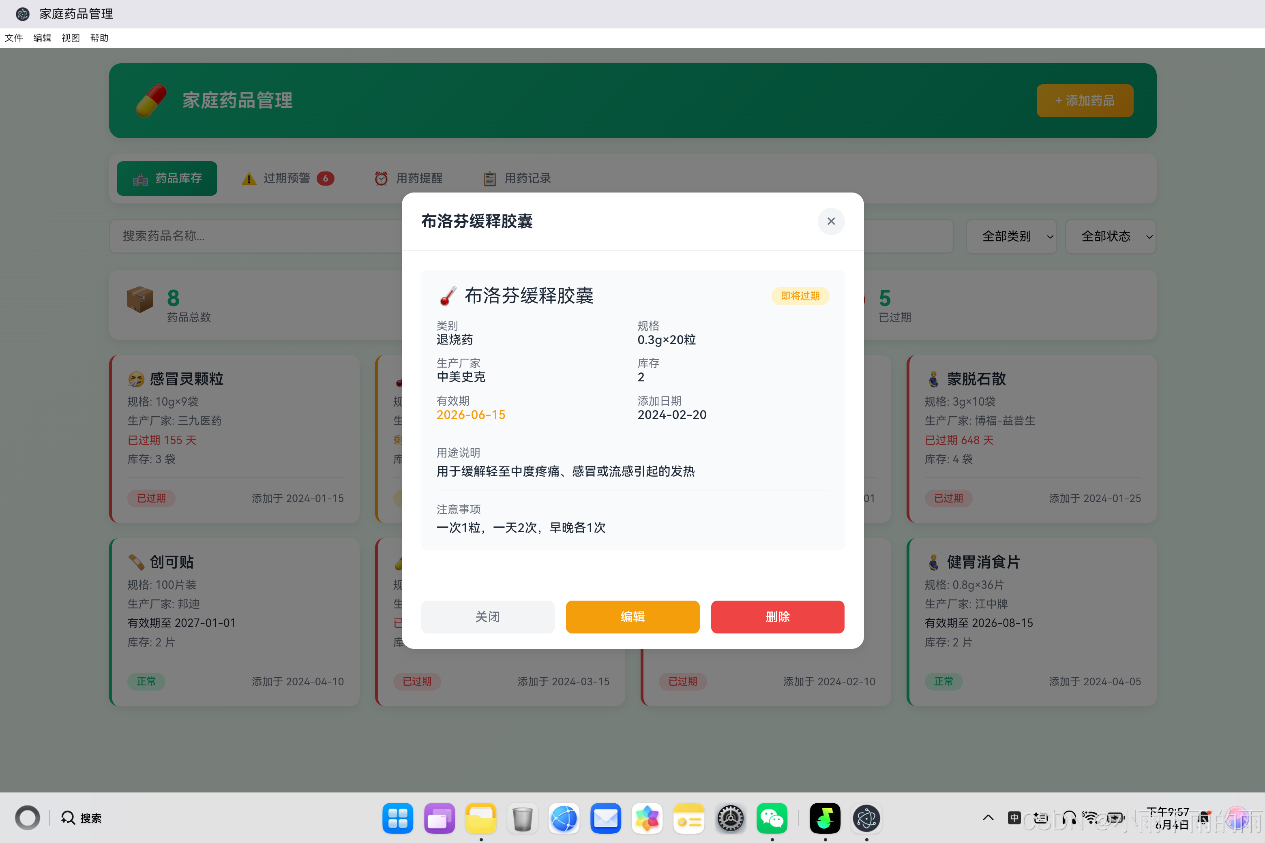Image resolution: width=1265 pixels, height=843 pixels.
Task: Click the + 添加药品 button
Action: pyautogui.click(x=1084, y=101)
